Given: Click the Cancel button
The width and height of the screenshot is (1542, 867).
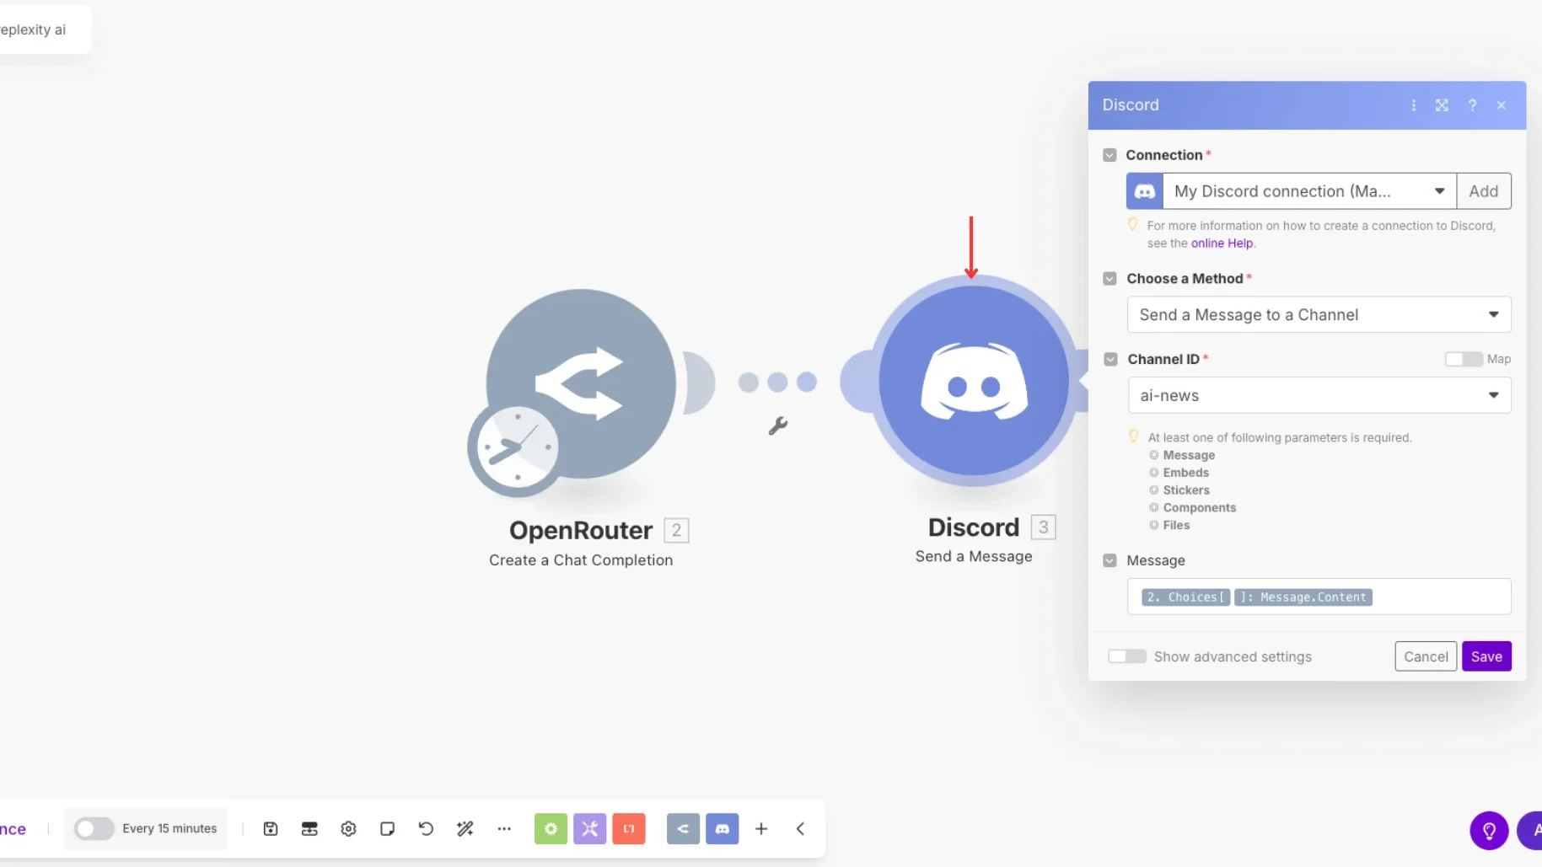Looking at the screenshot, I should click(1426, 656).
